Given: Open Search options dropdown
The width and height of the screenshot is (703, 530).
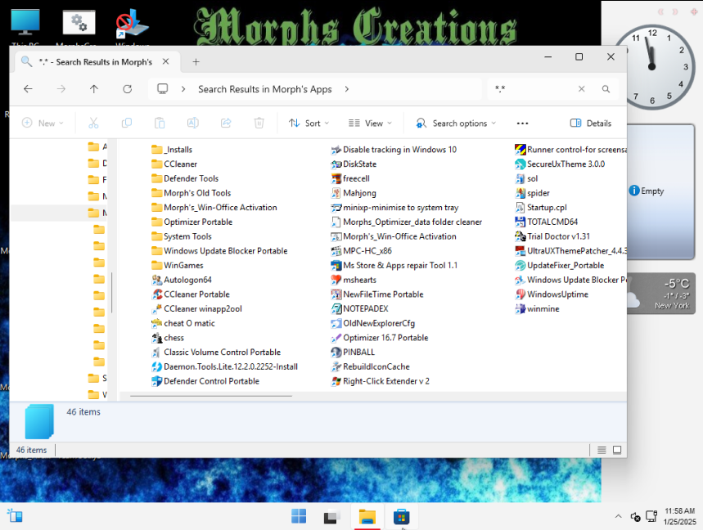Looking at the screenshot, I should [x=456, y=123].
